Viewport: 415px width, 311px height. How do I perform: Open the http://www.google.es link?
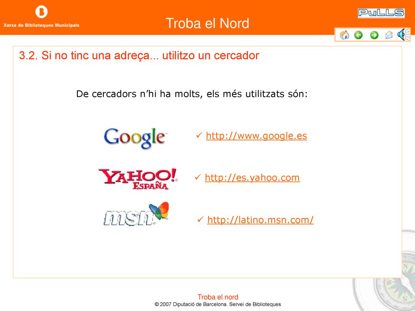pos(256,136)
